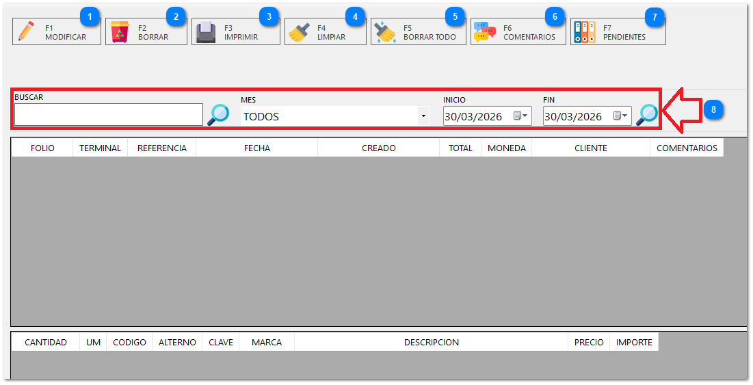Sort by the TOTAL column header

[460, 148]
